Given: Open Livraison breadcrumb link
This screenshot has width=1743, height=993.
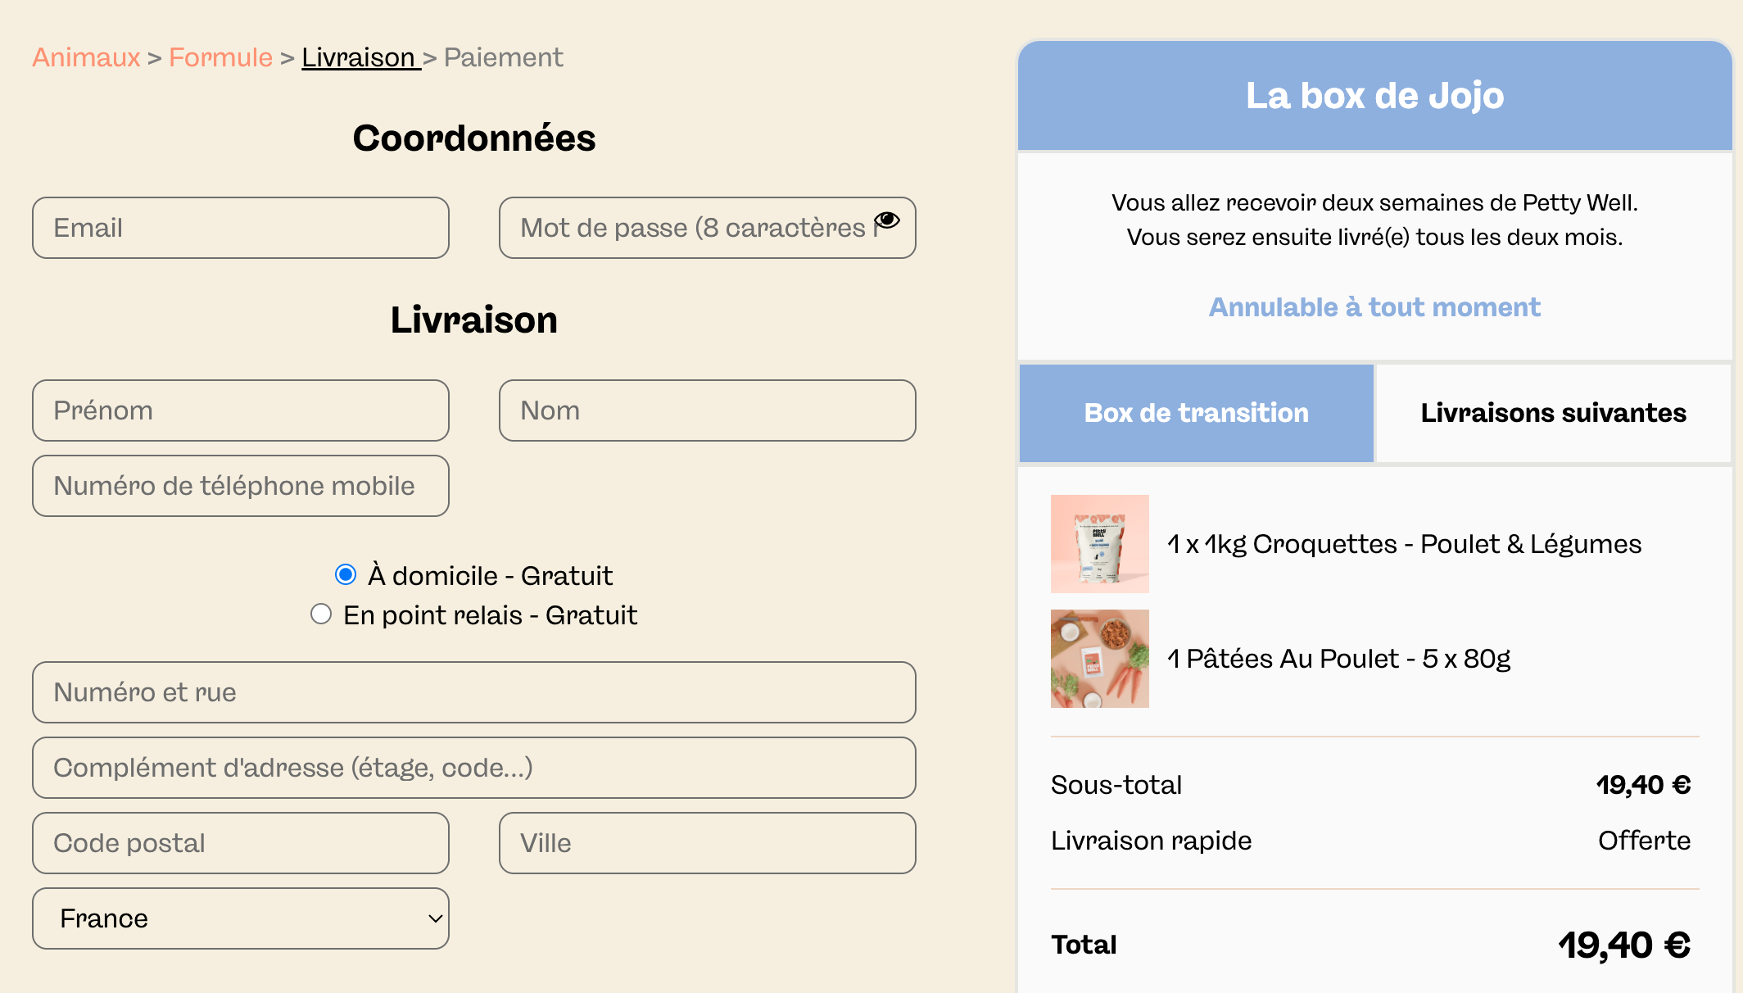Looking at the screenshot, I should click(361, 57).
